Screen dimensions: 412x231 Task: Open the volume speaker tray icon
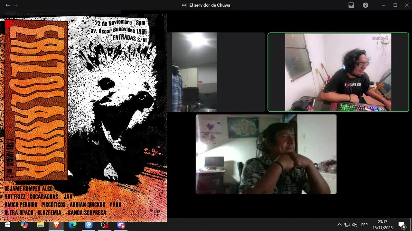coord(355,225)
